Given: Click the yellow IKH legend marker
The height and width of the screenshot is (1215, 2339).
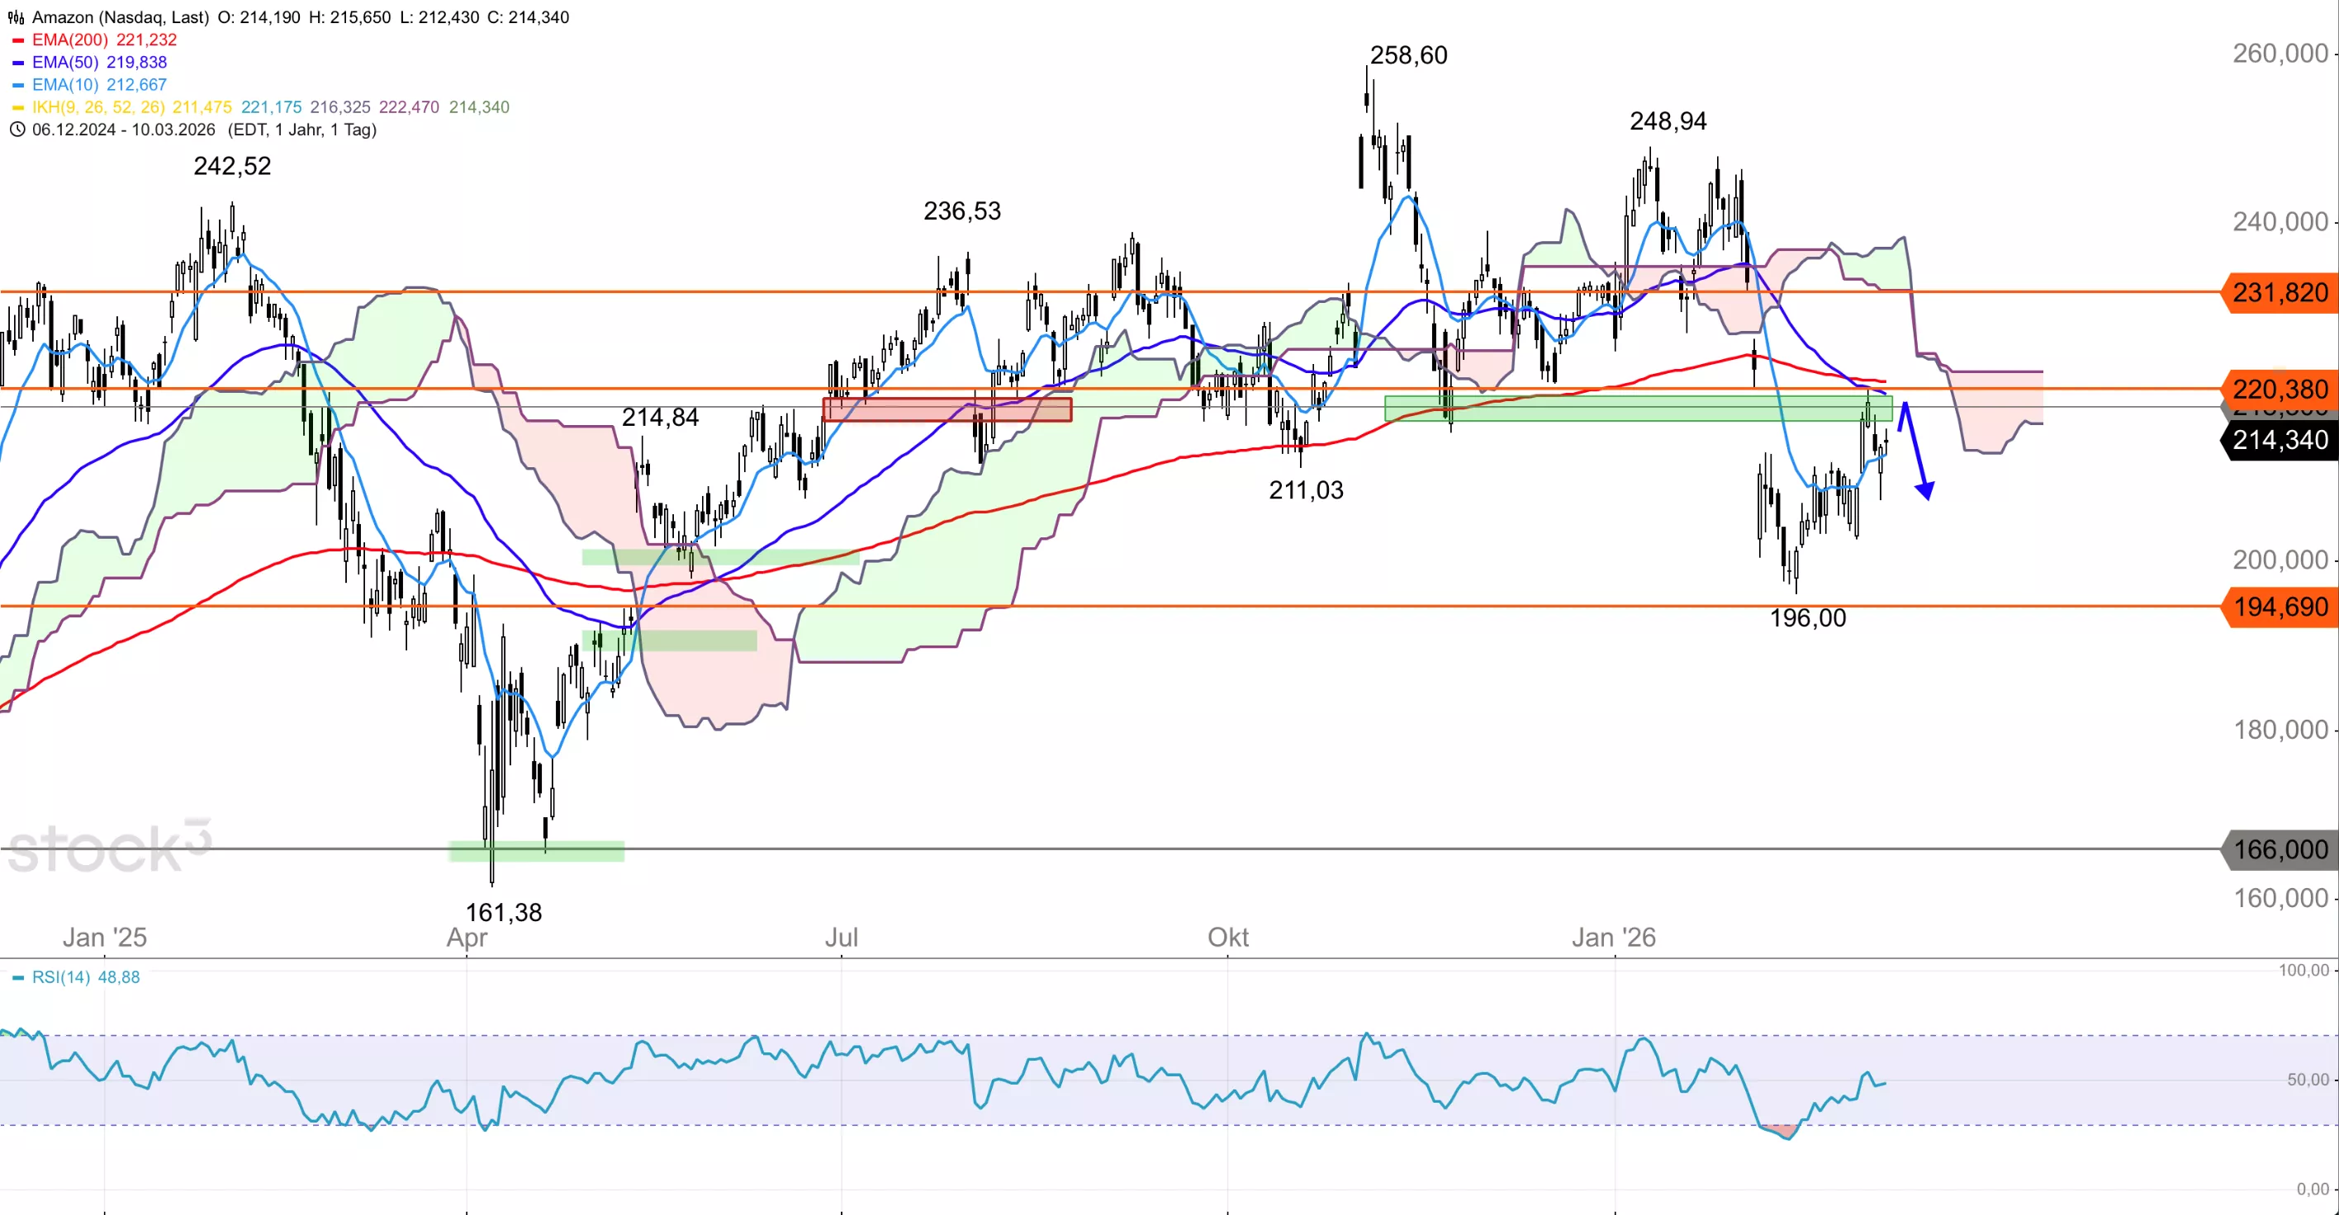Looking at the screenshot, I should 17,108.
